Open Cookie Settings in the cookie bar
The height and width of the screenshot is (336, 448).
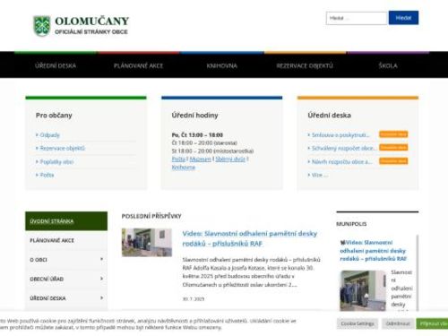click(358, 323)
